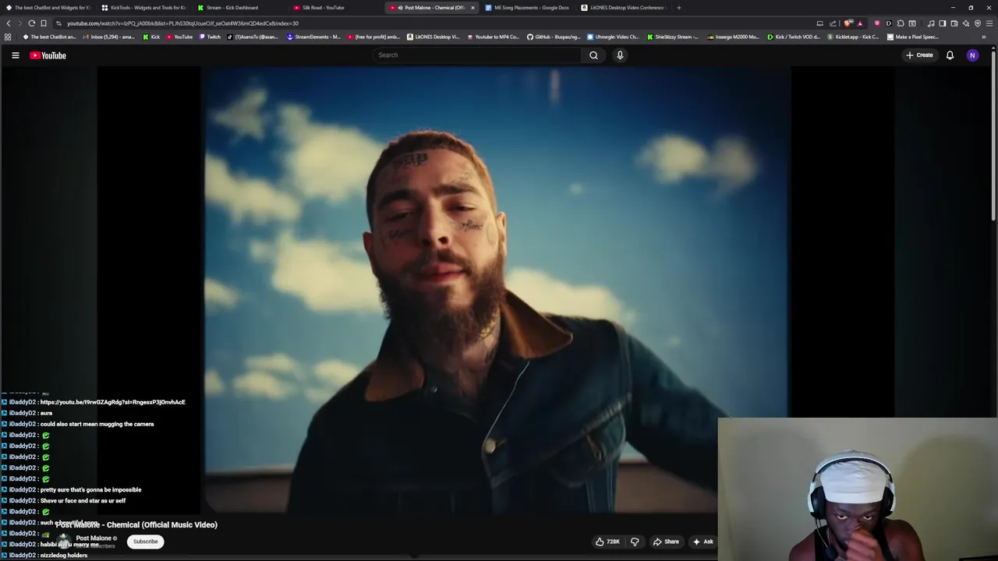Image resolution: width=998 pixels, height=561 pixels.
Task: Click the share page icon in address bar
Action: (833, 23)
